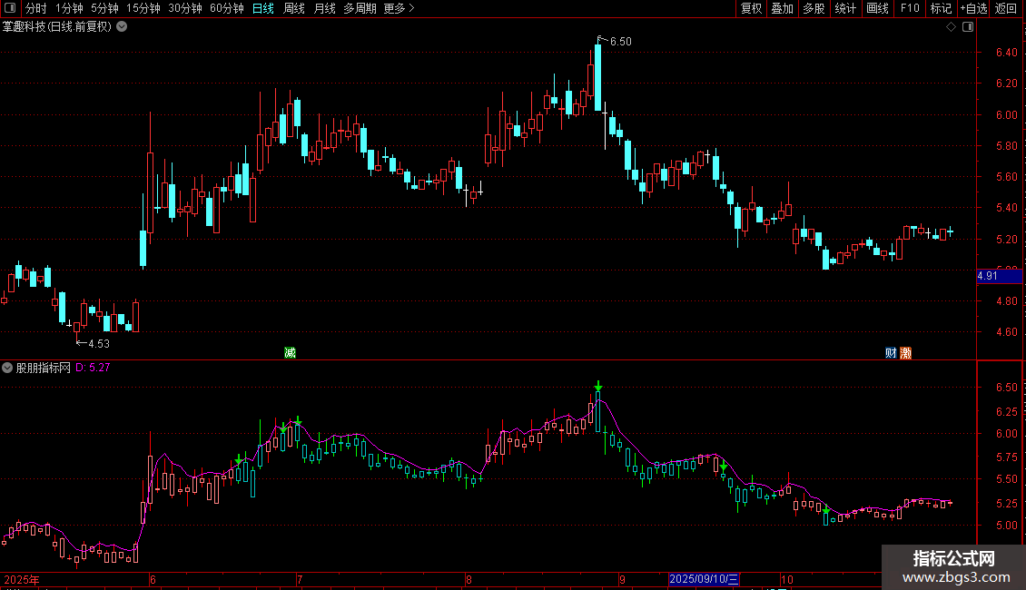Click the 掌趣科技(日线.前复权) chart title
Viewport: 1026px width, 590px height.
pyautogui.click(x=57, y=27)
